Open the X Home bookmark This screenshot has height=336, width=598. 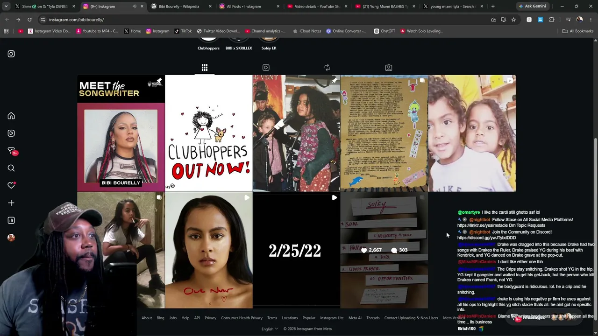(x=132, y=31)
